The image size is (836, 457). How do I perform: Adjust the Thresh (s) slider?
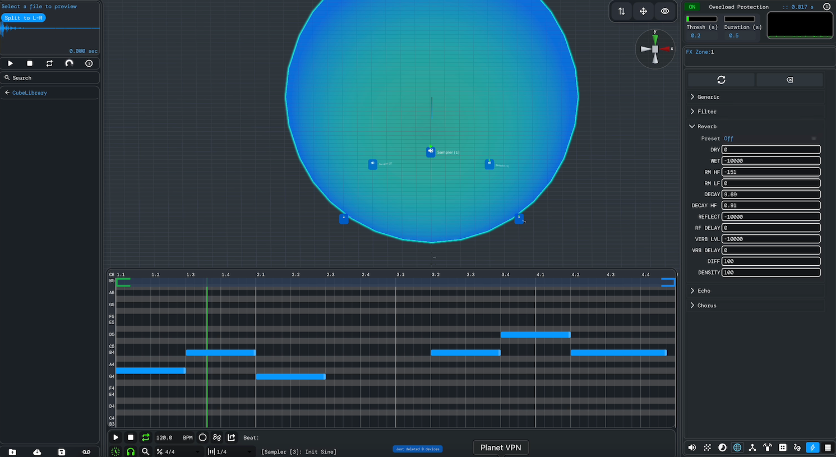(701, 19)
